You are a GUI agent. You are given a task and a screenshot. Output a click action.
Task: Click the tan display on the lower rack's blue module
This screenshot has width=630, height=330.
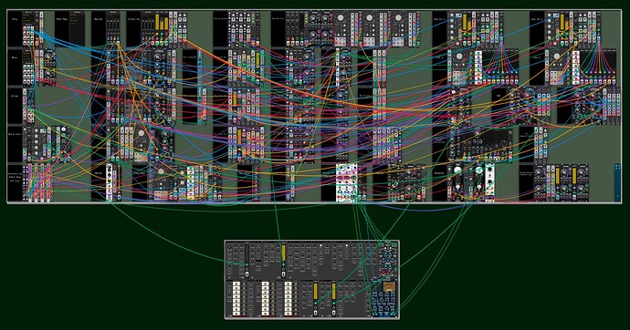(x=389, y=287)
